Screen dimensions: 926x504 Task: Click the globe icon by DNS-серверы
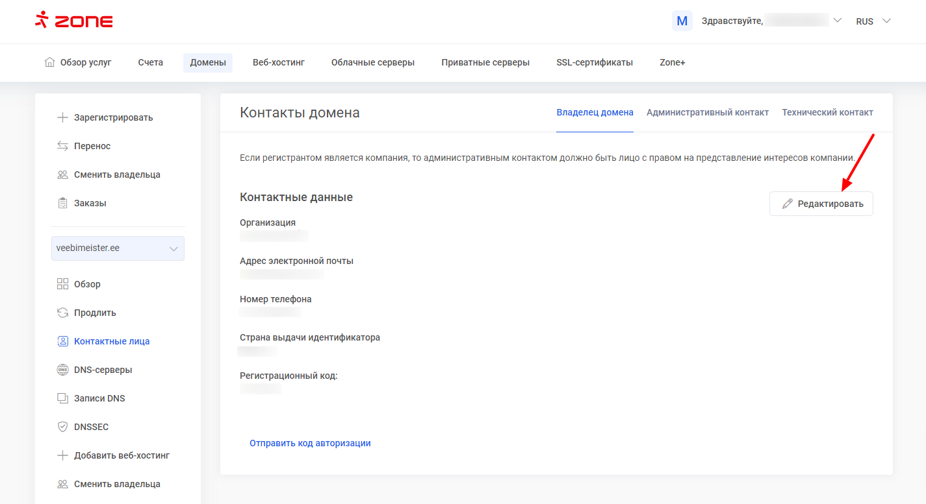pyautogui.click(x=62, y=370)
